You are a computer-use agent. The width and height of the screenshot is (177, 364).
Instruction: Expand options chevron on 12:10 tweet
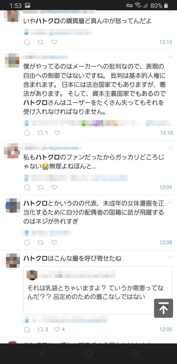point(171,57)
